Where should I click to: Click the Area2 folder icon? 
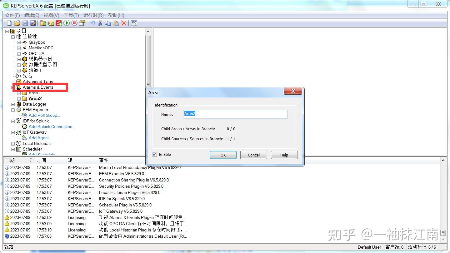[25, 98]
